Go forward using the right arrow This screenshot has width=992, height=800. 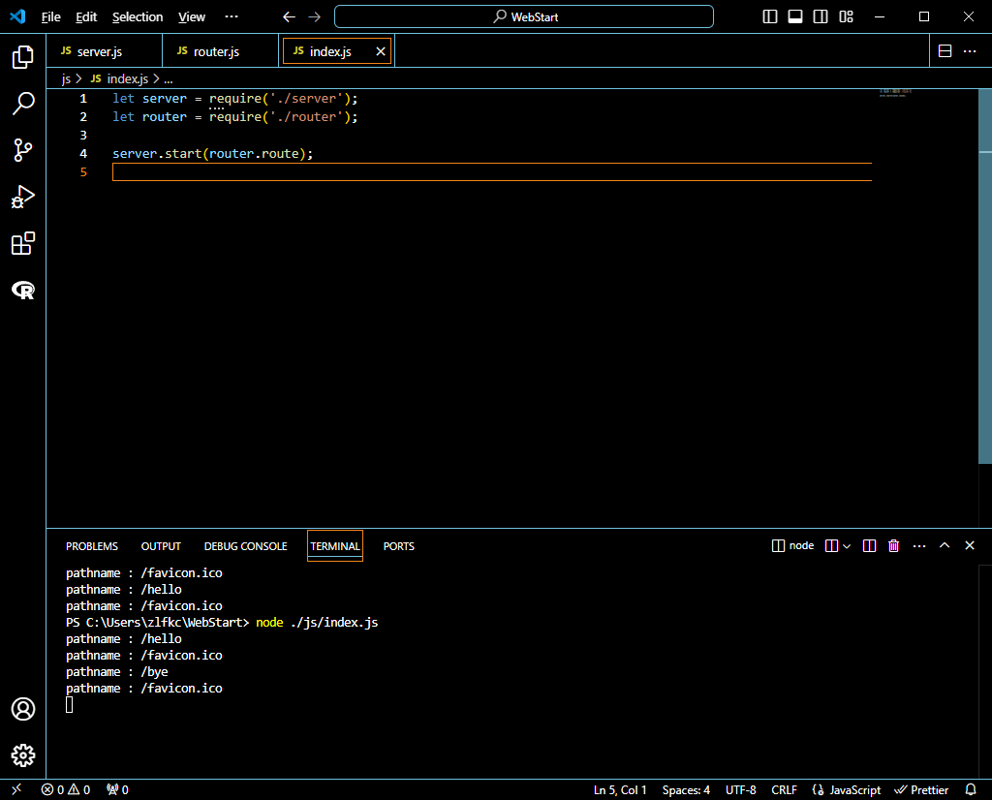(315, 17)
